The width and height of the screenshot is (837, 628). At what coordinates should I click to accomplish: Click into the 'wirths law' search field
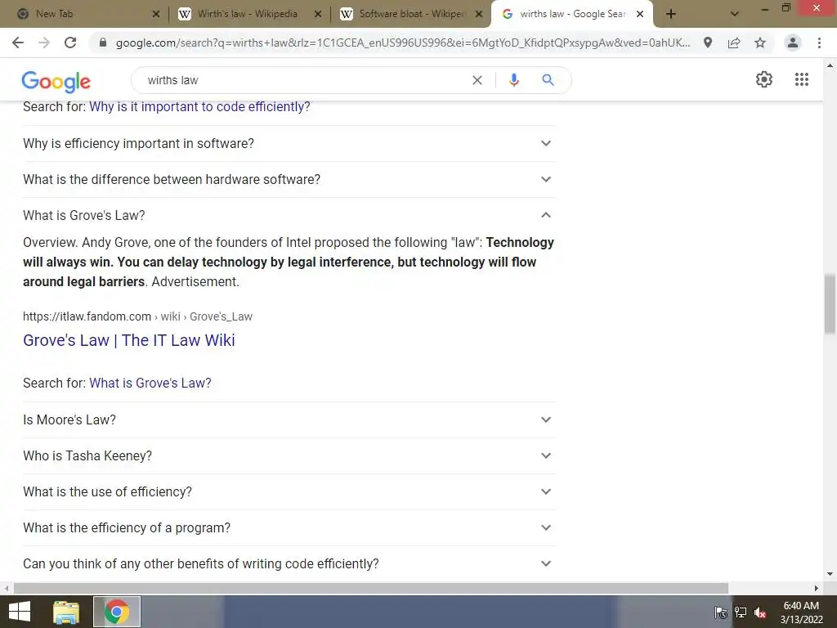pos(304,80)
